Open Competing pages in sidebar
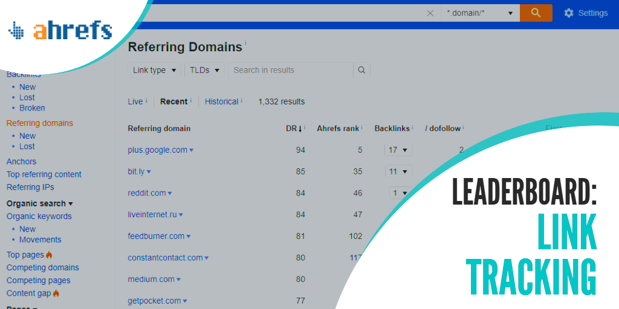619x309 pixels. click(38, 281)
